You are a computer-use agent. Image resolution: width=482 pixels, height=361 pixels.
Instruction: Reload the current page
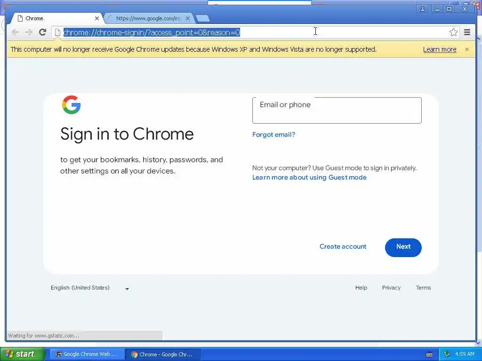[x=42, y=32]
